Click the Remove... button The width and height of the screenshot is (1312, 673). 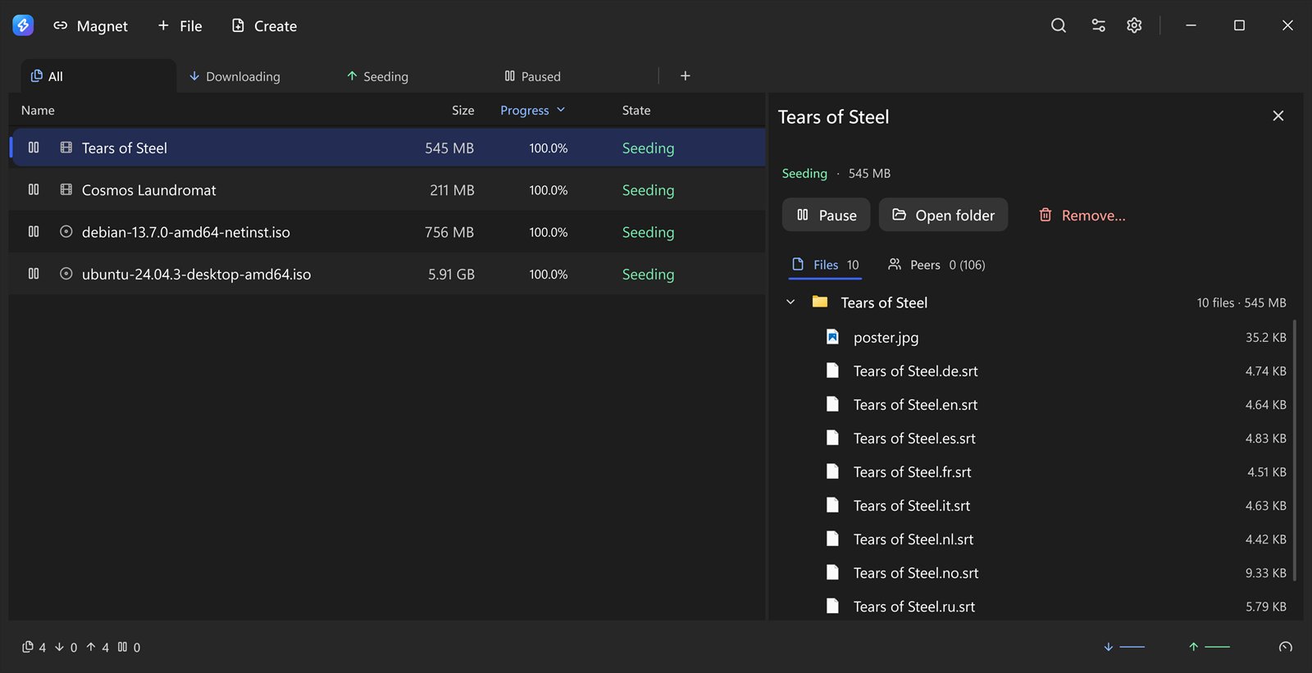pyautogui.click(x=1082, y=215)
